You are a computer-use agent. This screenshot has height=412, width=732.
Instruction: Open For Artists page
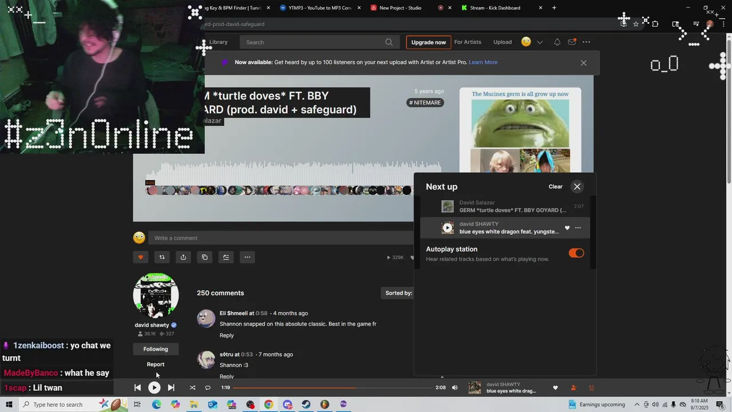pyautogui.click(x=468, y=42)
